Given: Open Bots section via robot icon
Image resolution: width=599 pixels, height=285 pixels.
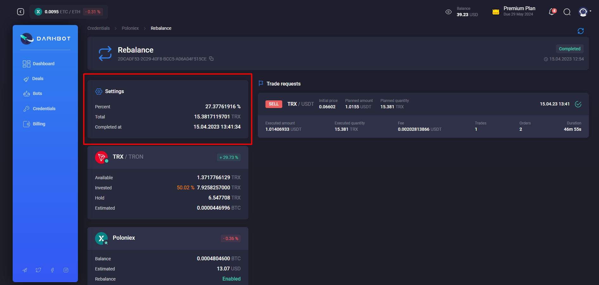Looking at the screenshot, I should (x=27, y=93).
